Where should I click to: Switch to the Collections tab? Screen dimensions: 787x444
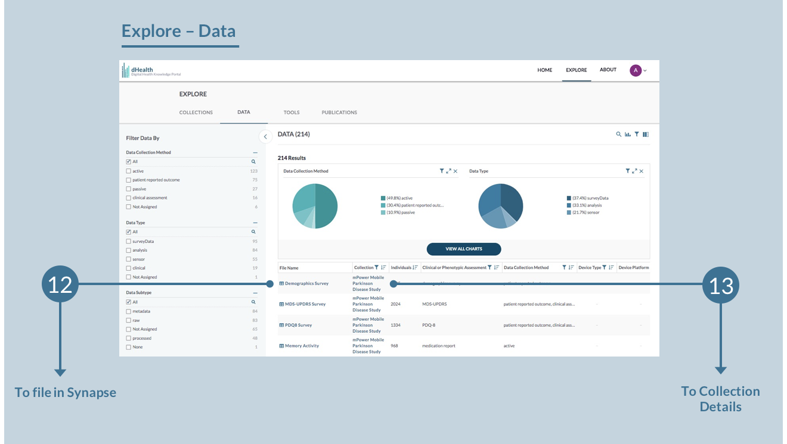click(196, 112)
